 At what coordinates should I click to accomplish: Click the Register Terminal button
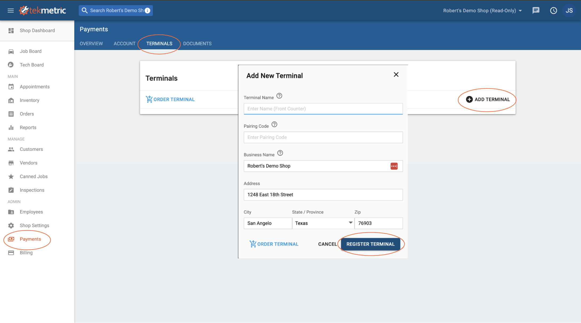tap(370, 244)
